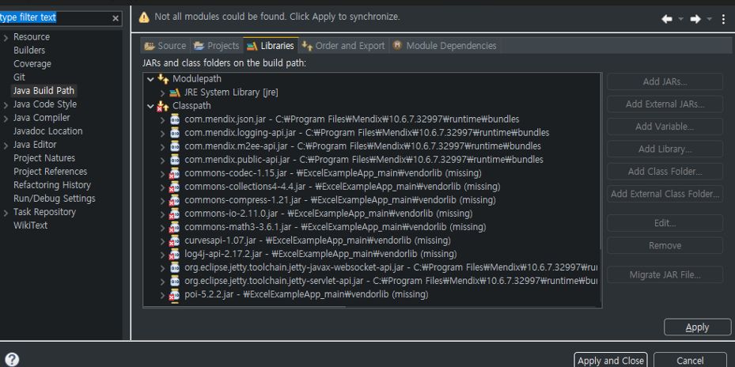Open the Order and Export tab
Screen dimensions: 735x367
[x=343, y=45]
